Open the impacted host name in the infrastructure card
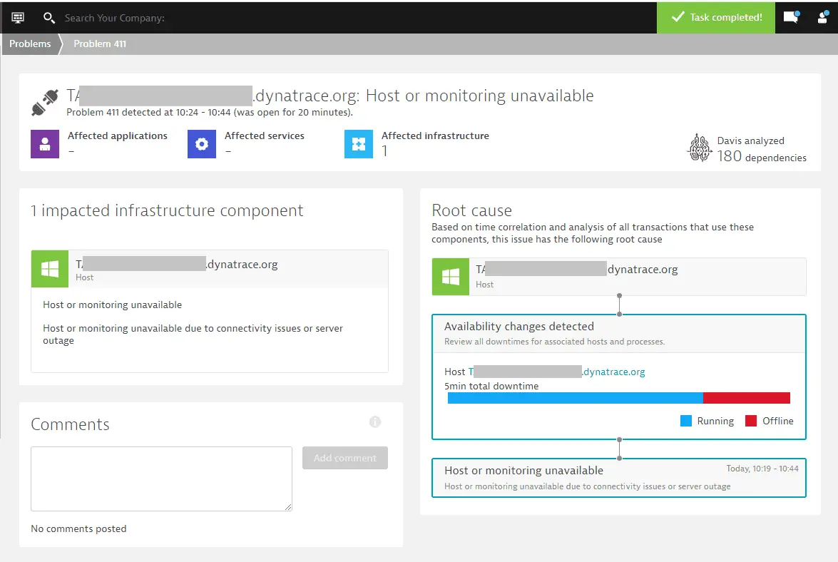 coord(176,264)
